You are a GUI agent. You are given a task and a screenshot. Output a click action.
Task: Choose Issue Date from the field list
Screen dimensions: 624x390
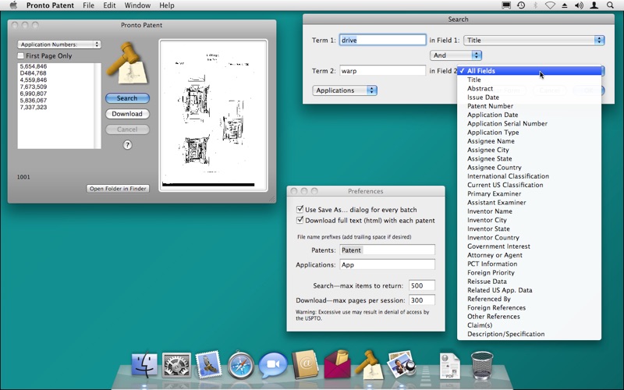[530, 97]
